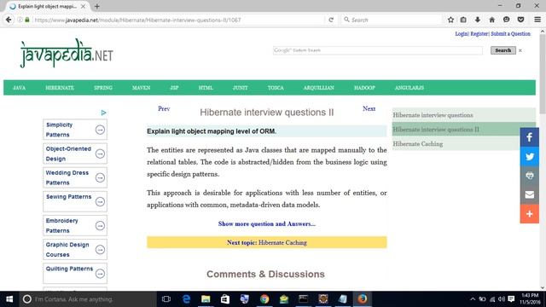Go to the Next question
Image resolution: width=546 pixels, height=307 pixels.
click(369, 108)
